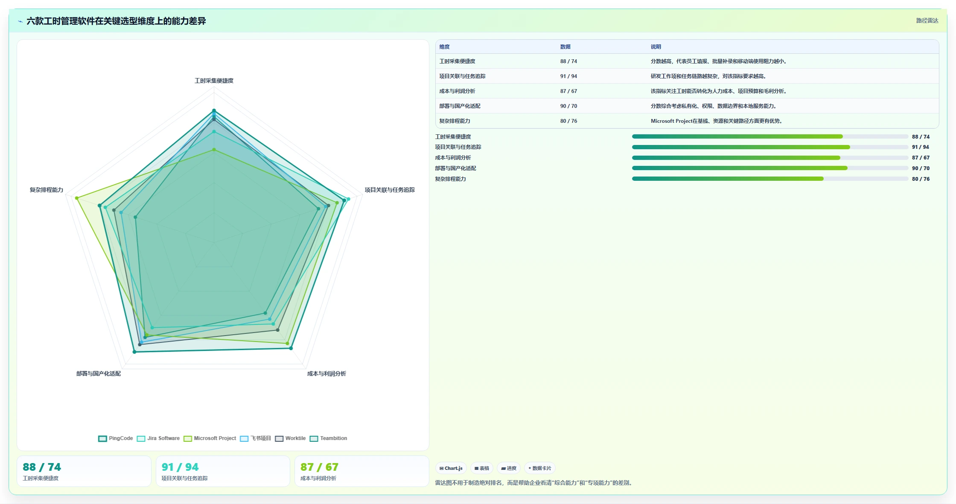956x504 pixels.
Task: Select the 部署与国产化适配 table row label
Action: [460, 106]
